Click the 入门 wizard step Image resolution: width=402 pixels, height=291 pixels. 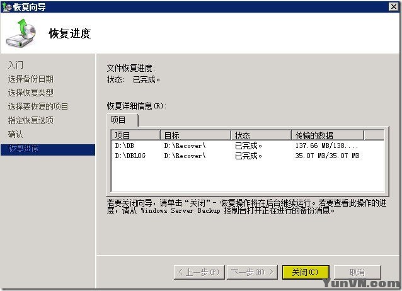click(x=16, y=65)
